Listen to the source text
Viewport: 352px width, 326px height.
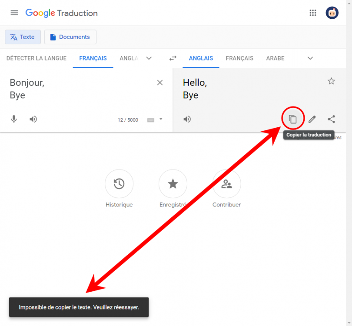33,119
